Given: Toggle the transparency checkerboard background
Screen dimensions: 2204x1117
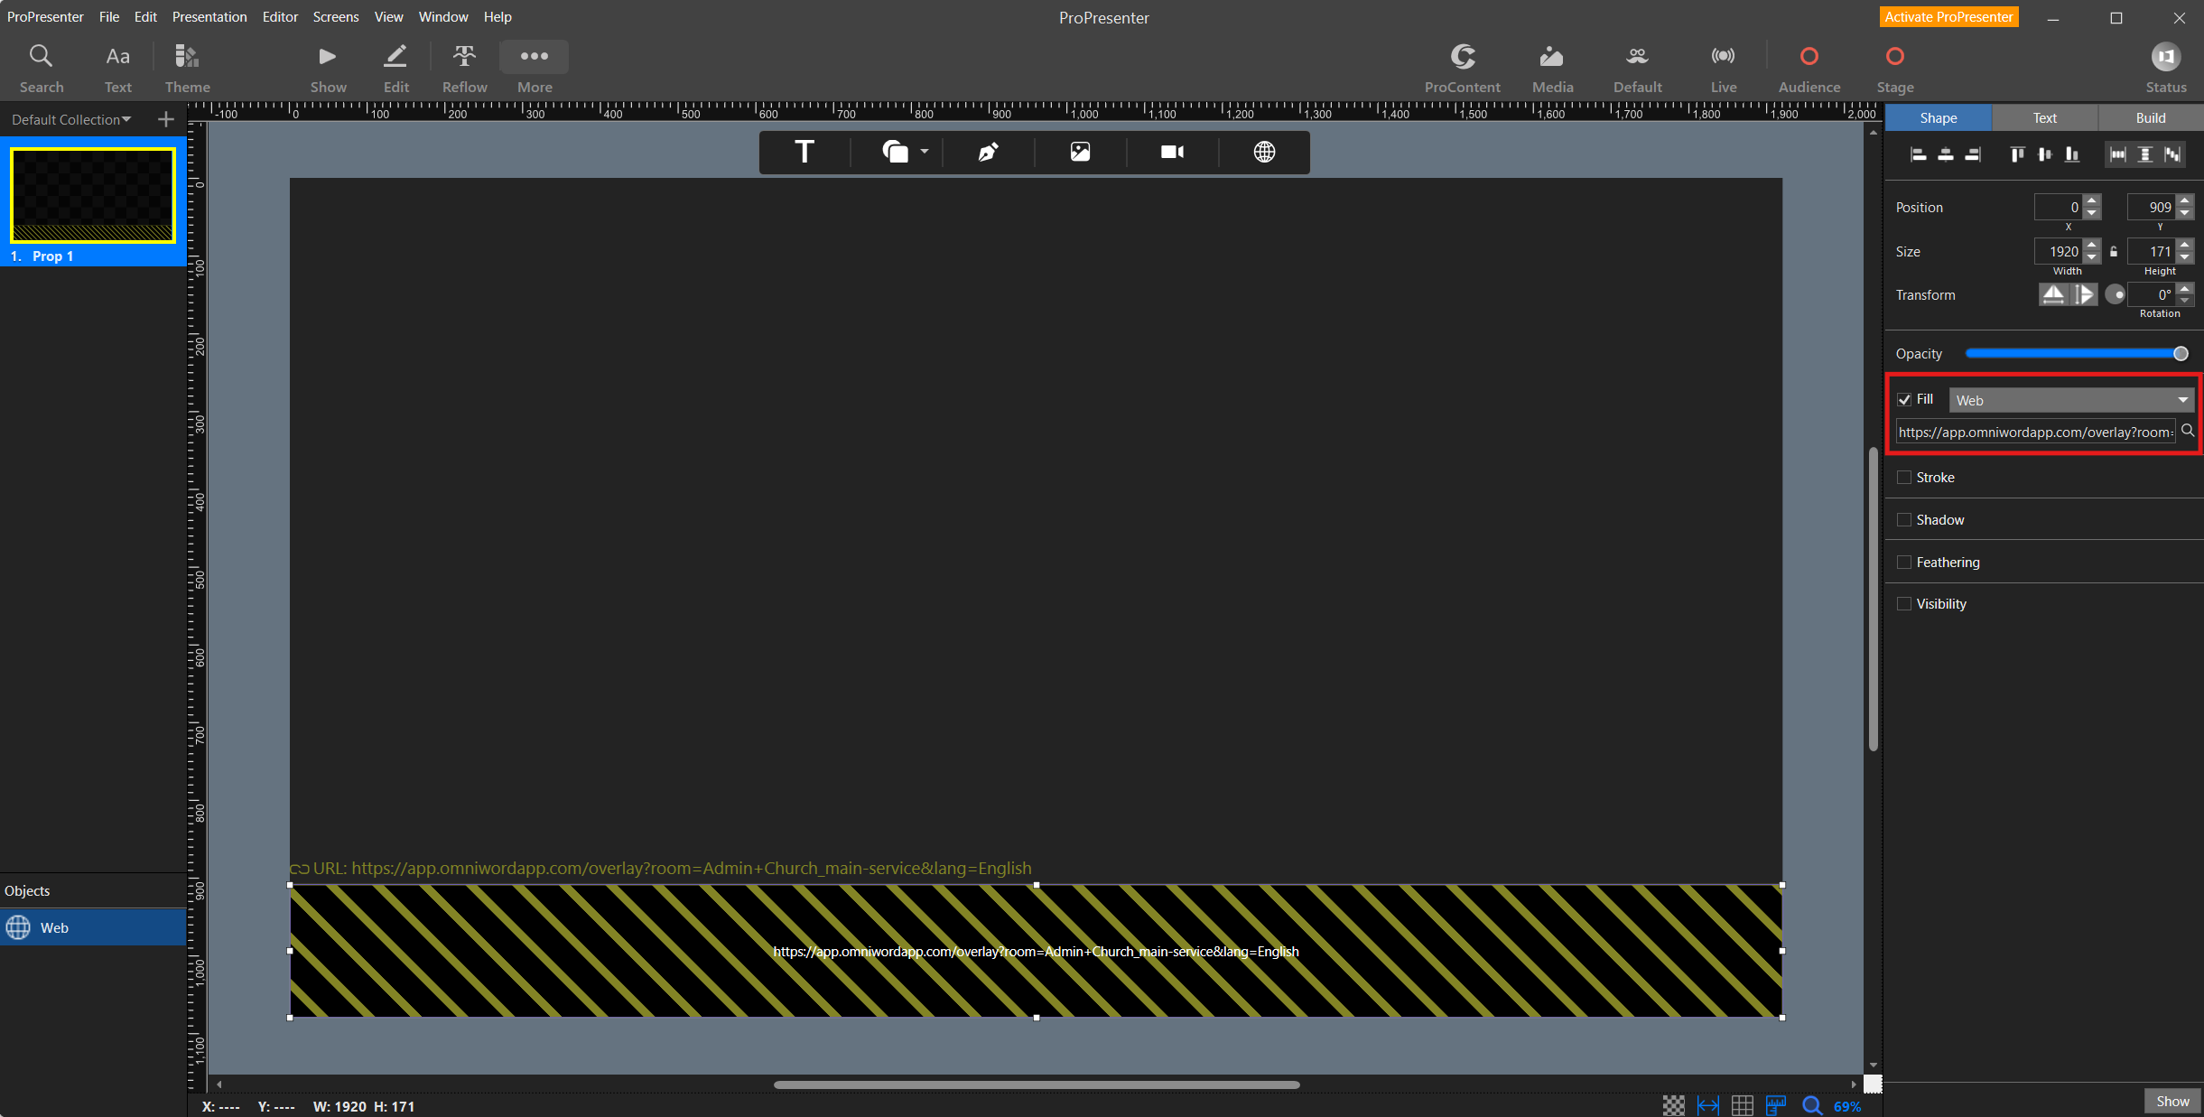Looking at the screenshot, I should [x=1673, y=1105].
